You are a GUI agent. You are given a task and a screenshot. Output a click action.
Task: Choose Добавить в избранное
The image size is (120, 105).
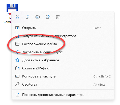[x=63, y=60]
